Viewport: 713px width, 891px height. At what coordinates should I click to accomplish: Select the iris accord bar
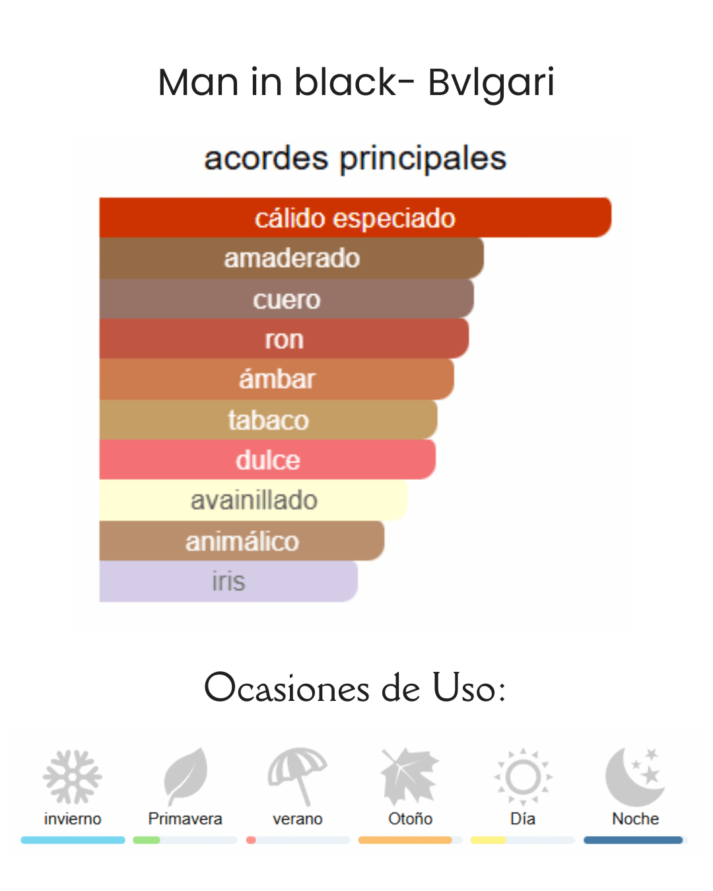click(x=228, y=581)
